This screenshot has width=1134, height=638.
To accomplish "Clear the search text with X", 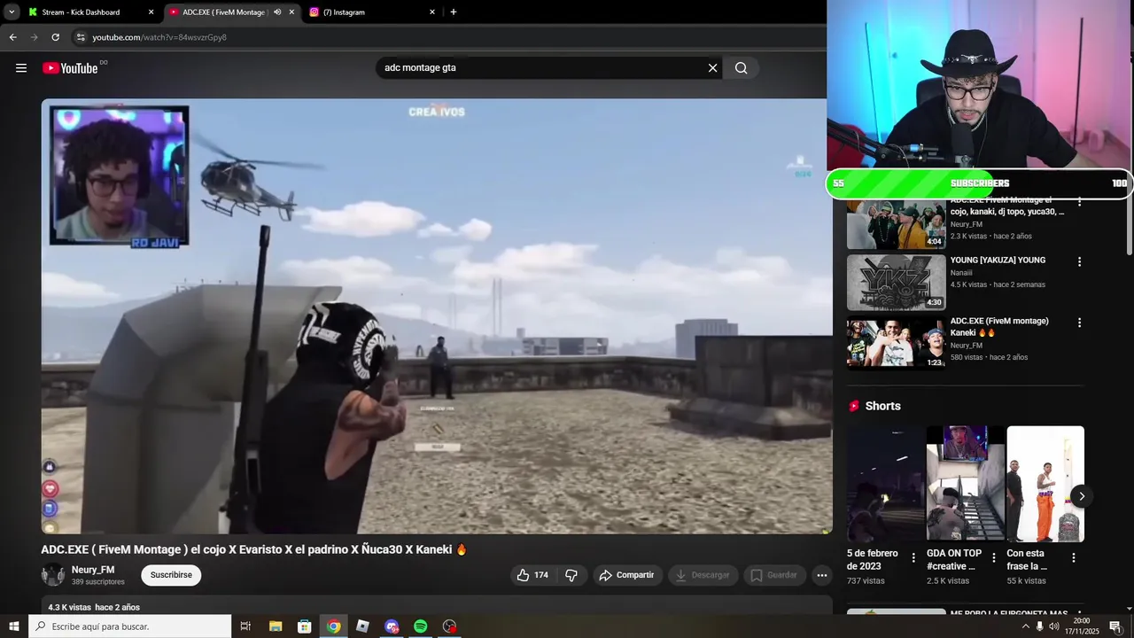I will coord(712,68).
